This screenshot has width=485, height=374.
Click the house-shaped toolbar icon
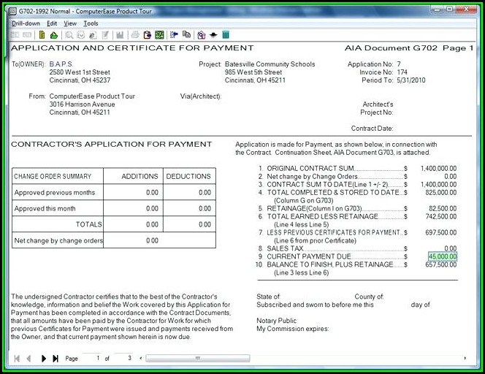tap(199, 35)
